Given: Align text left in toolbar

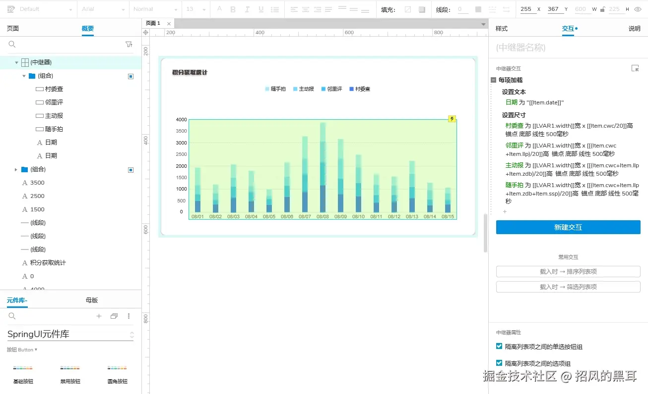Looking at the screenshot, I should (294, 9).
